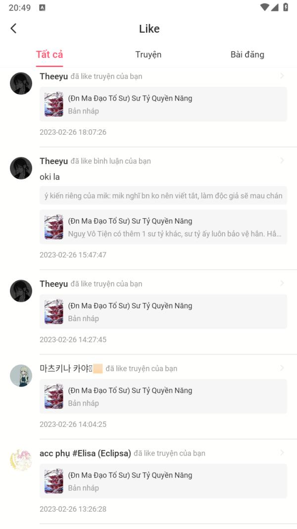This screenshot has height=529, width=297.
Task: Open the chevron on the Korean-named user's notification
Action: coord(282,368)
